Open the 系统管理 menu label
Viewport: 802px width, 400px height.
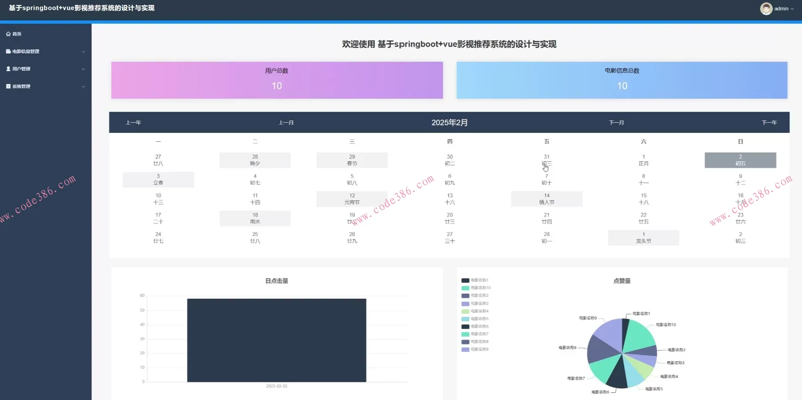coord(21,86)
